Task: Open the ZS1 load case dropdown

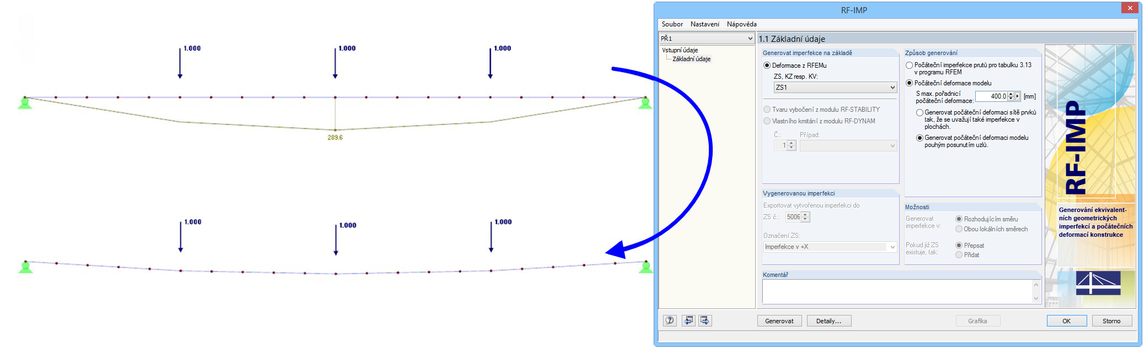Action: pyautogui.click(x=835, y=88)
